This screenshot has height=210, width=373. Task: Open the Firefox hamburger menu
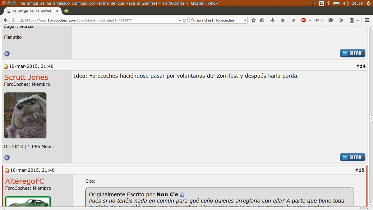(367, 20)
